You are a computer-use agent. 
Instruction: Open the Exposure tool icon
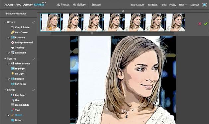(x=13, y=37)
